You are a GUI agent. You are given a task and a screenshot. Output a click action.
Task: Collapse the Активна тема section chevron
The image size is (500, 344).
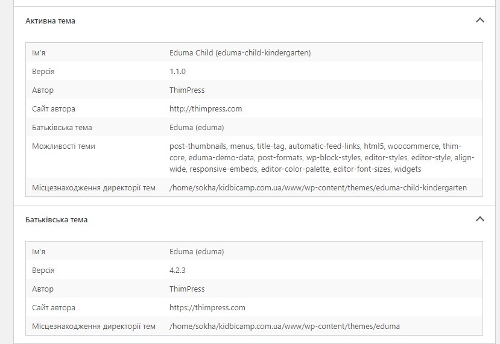(480, 20)
